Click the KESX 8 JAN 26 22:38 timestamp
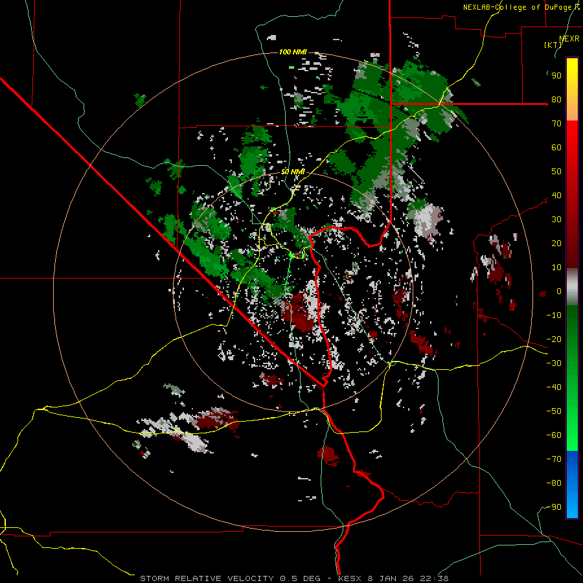The image size is (583, 583). point(393,578)
